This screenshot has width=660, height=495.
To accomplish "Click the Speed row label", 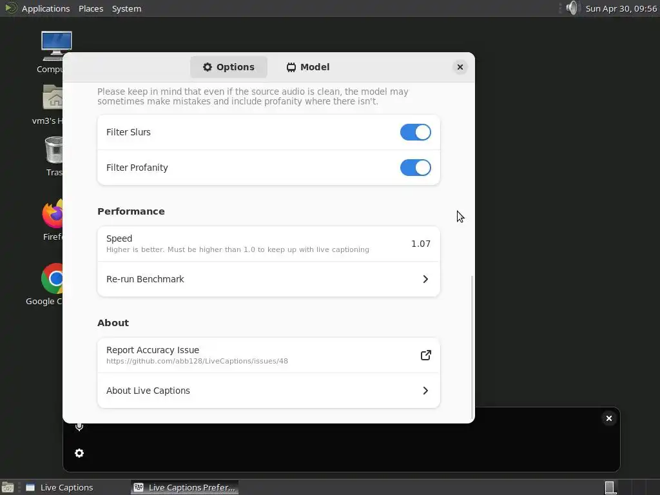I will click(119, 238).
